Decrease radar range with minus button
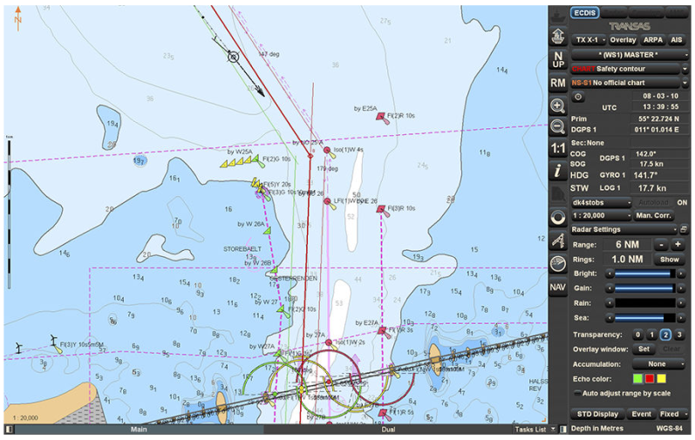 point(661,244)
